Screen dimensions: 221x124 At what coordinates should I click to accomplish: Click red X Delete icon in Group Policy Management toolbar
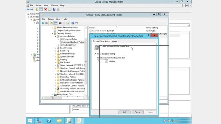point(45,9)
